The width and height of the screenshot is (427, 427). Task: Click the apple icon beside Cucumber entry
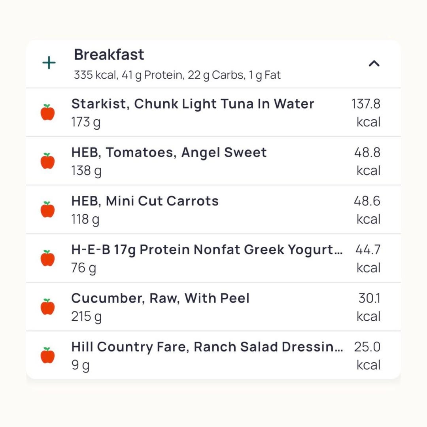tap(48, 307)
